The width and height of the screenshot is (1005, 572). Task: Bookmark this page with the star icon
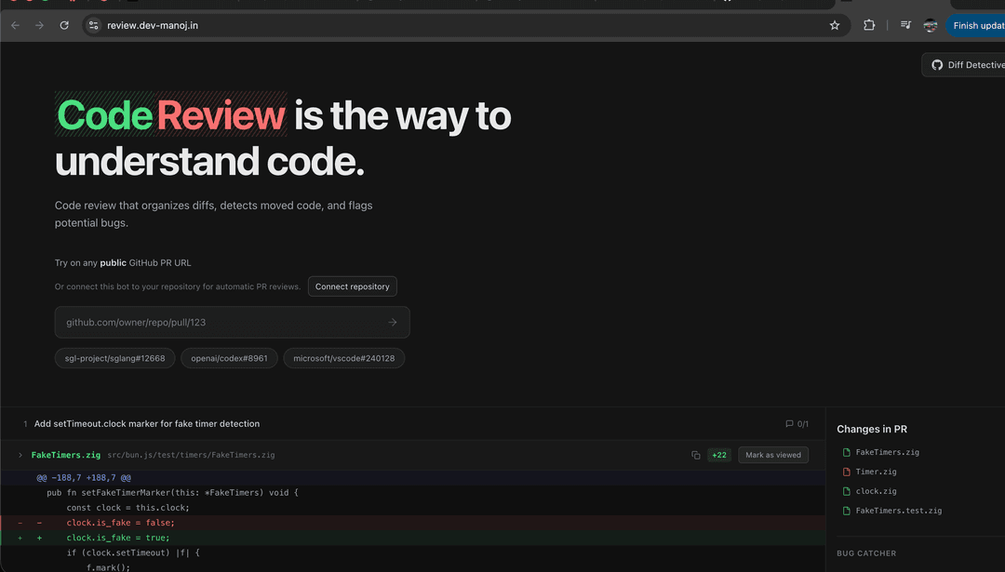coord(835,26)
